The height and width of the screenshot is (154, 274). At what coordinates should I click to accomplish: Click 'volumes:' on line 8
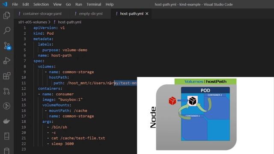click(47, 67)
